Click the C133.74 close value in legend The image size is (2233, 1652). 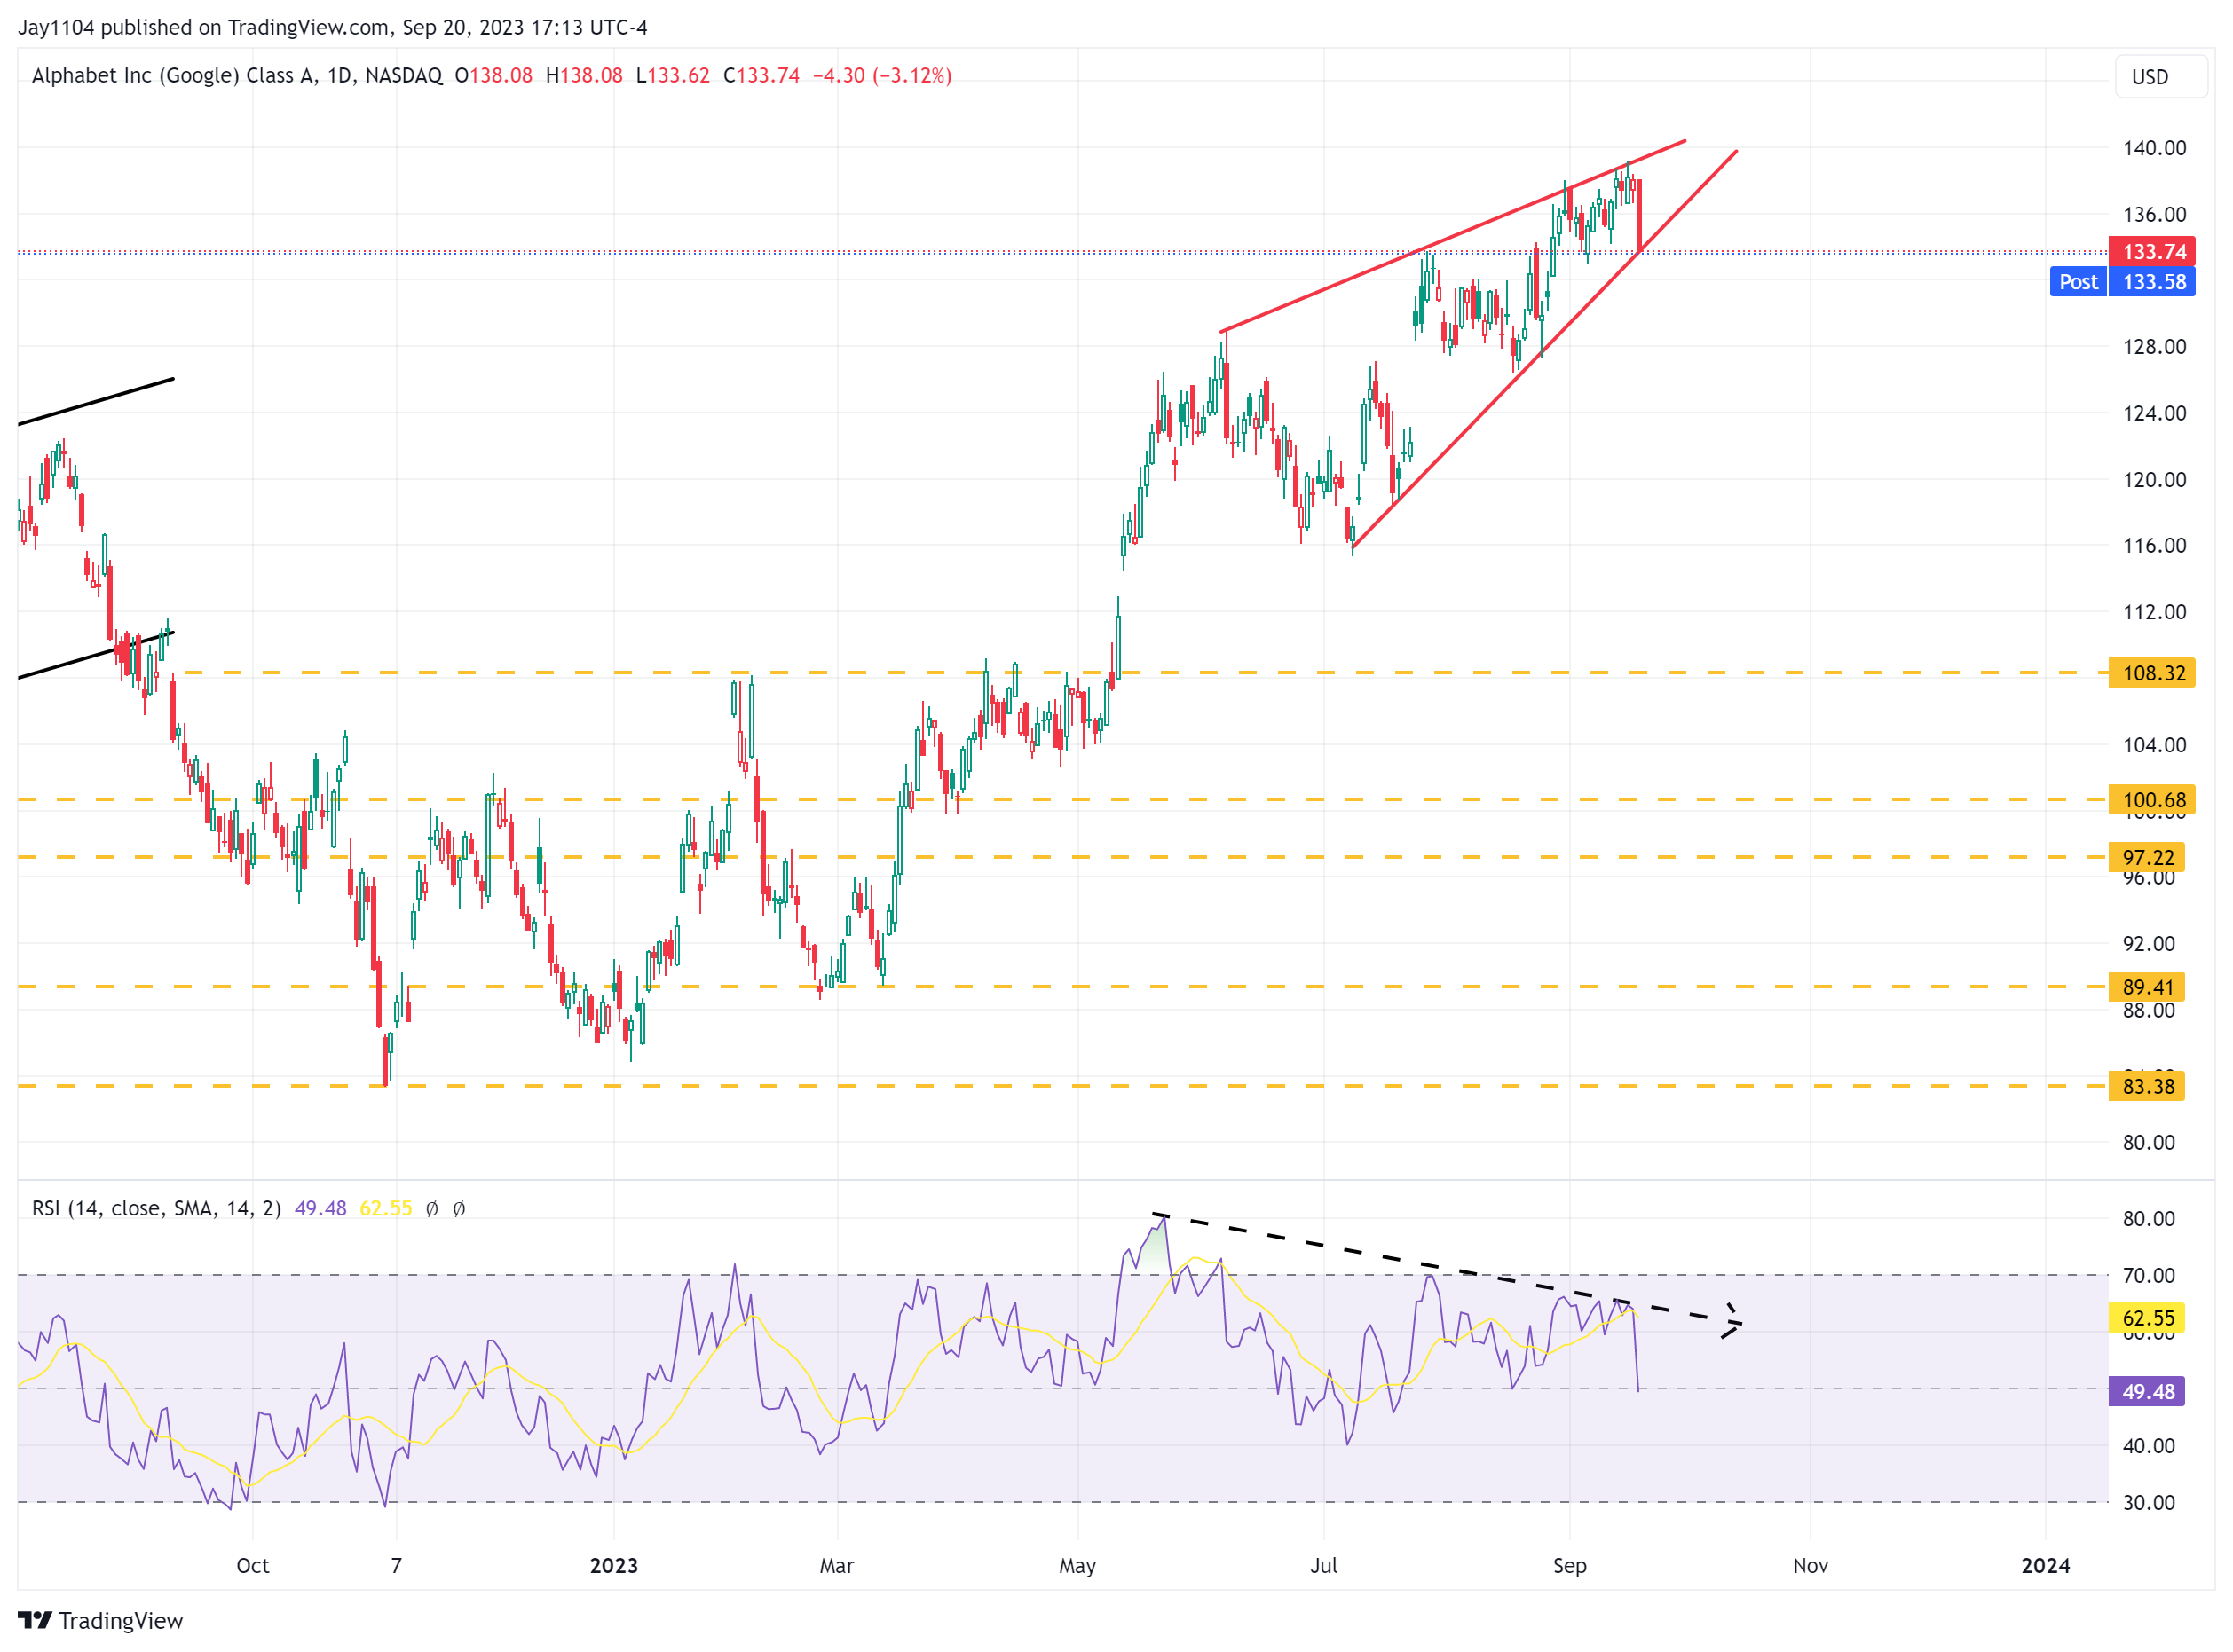[x=761, y=75]
